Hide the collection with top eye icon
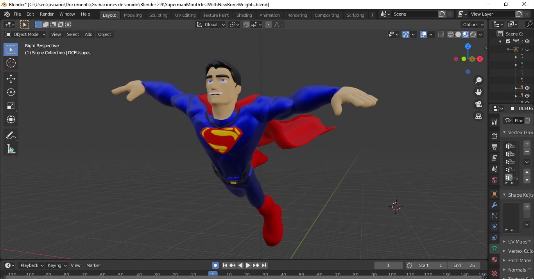 (x=527, y=41)
